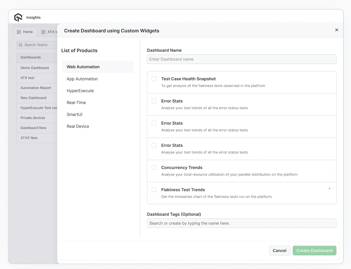Screen dimensions: 351x269
Task: Check the Test Case Health Snapshot checkbox
Action: pos(154,79)
